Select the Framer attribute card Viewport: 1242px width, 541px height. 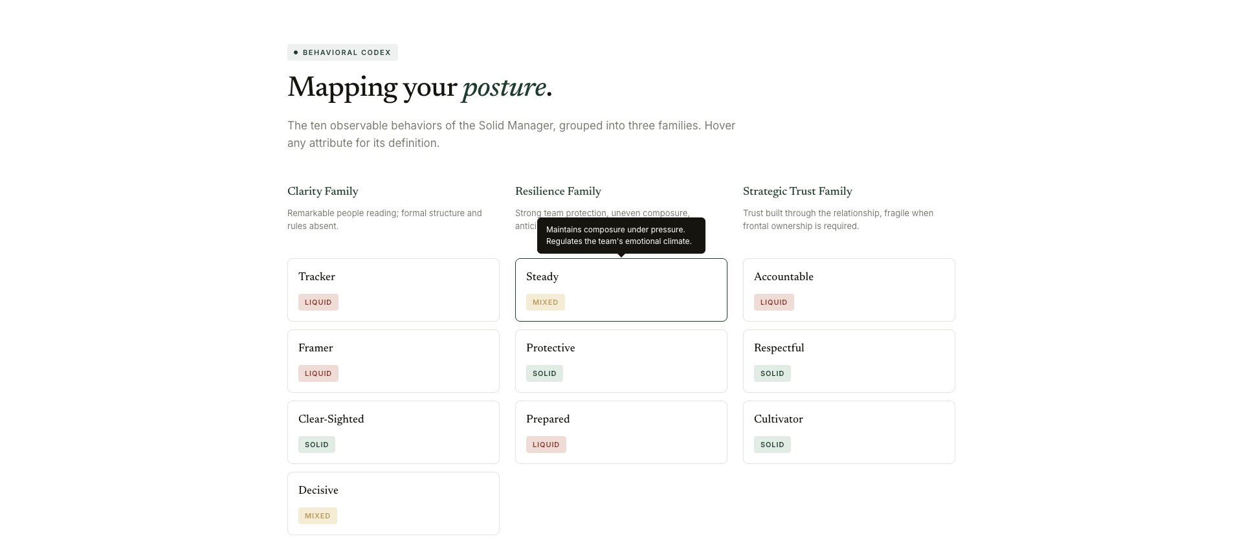tap(394, 361)
